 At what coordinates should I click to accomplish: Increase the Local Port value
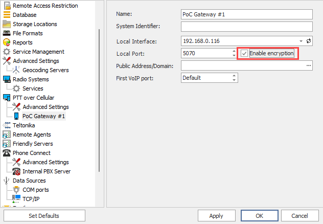[234, 51]
